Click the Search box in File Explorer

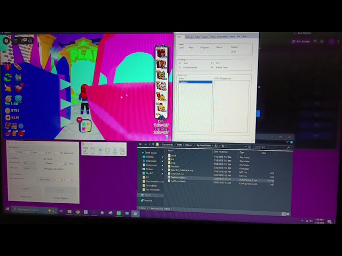click(x=272, y=147)
